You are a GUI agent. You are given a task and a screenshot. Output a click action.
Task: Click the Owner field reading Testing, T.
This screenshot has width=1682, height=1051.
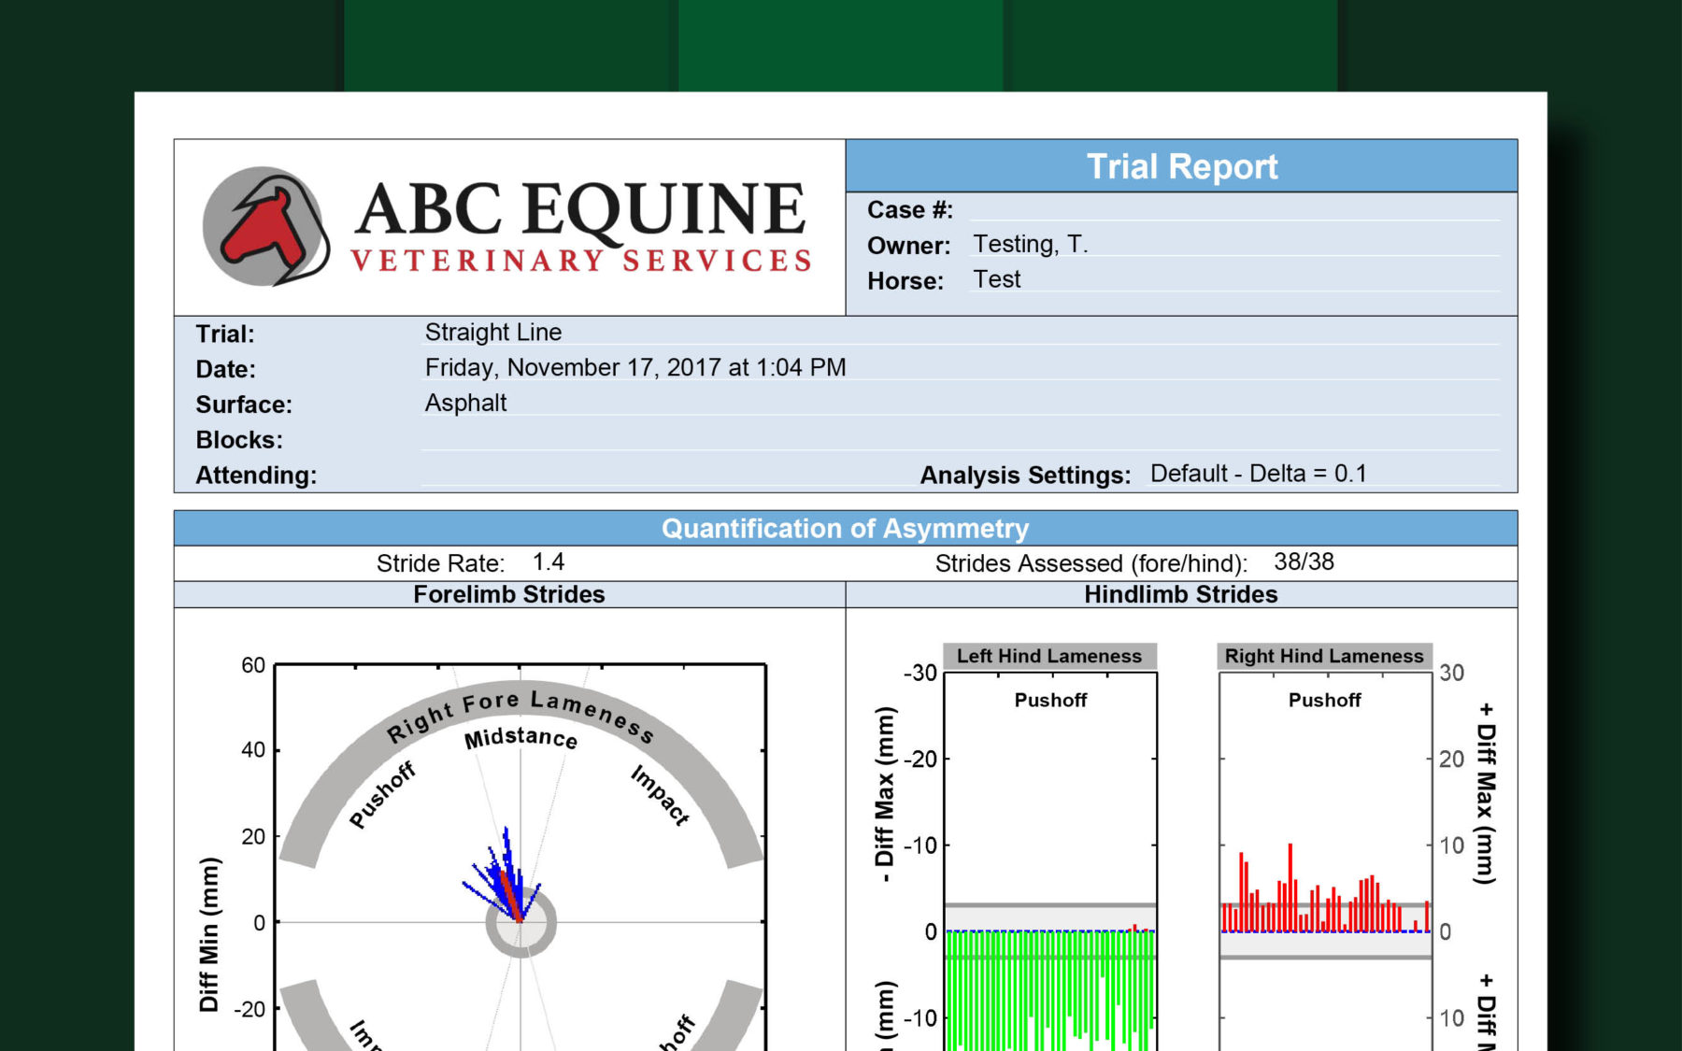click(x=1030, y=245)
